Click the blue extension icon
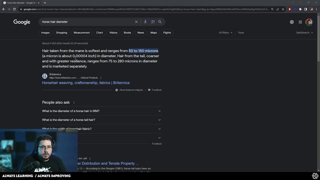This screenshot has width=320, height=180. click(x=295, y=9)
